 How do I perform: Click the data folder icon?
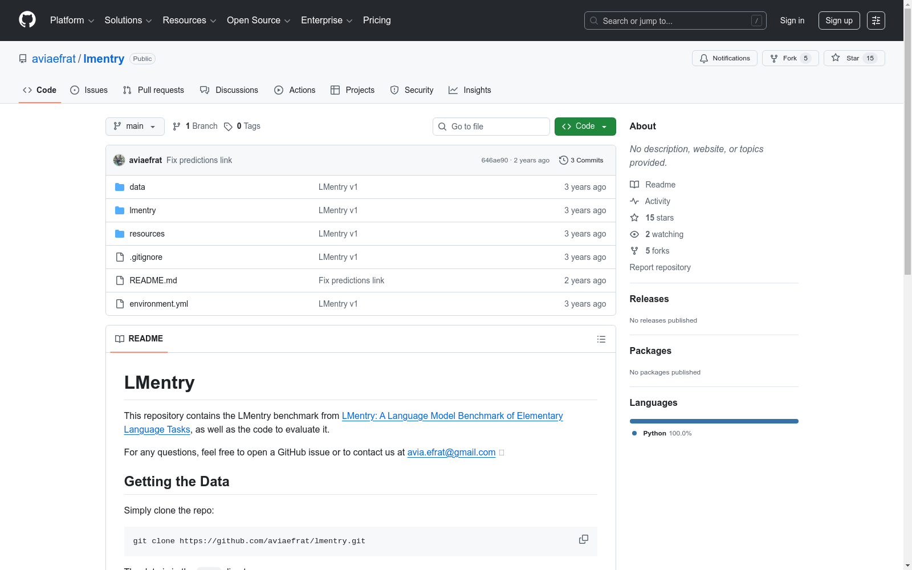[120, 187]
